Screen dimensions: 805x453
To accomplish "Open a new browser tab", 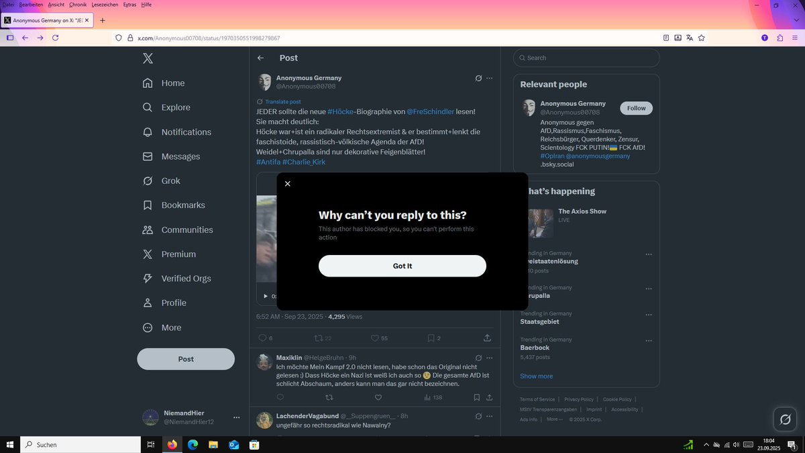I will coord(103,20).
